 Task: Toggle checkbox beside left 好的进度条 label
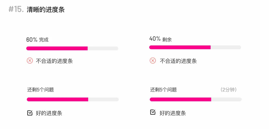[x=30, y=113]
